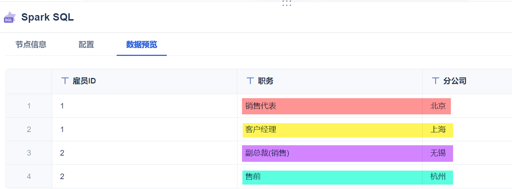Click the 分公司 column header
The width and height of the screenshot is (512, 189).
[x=455, y=81]
